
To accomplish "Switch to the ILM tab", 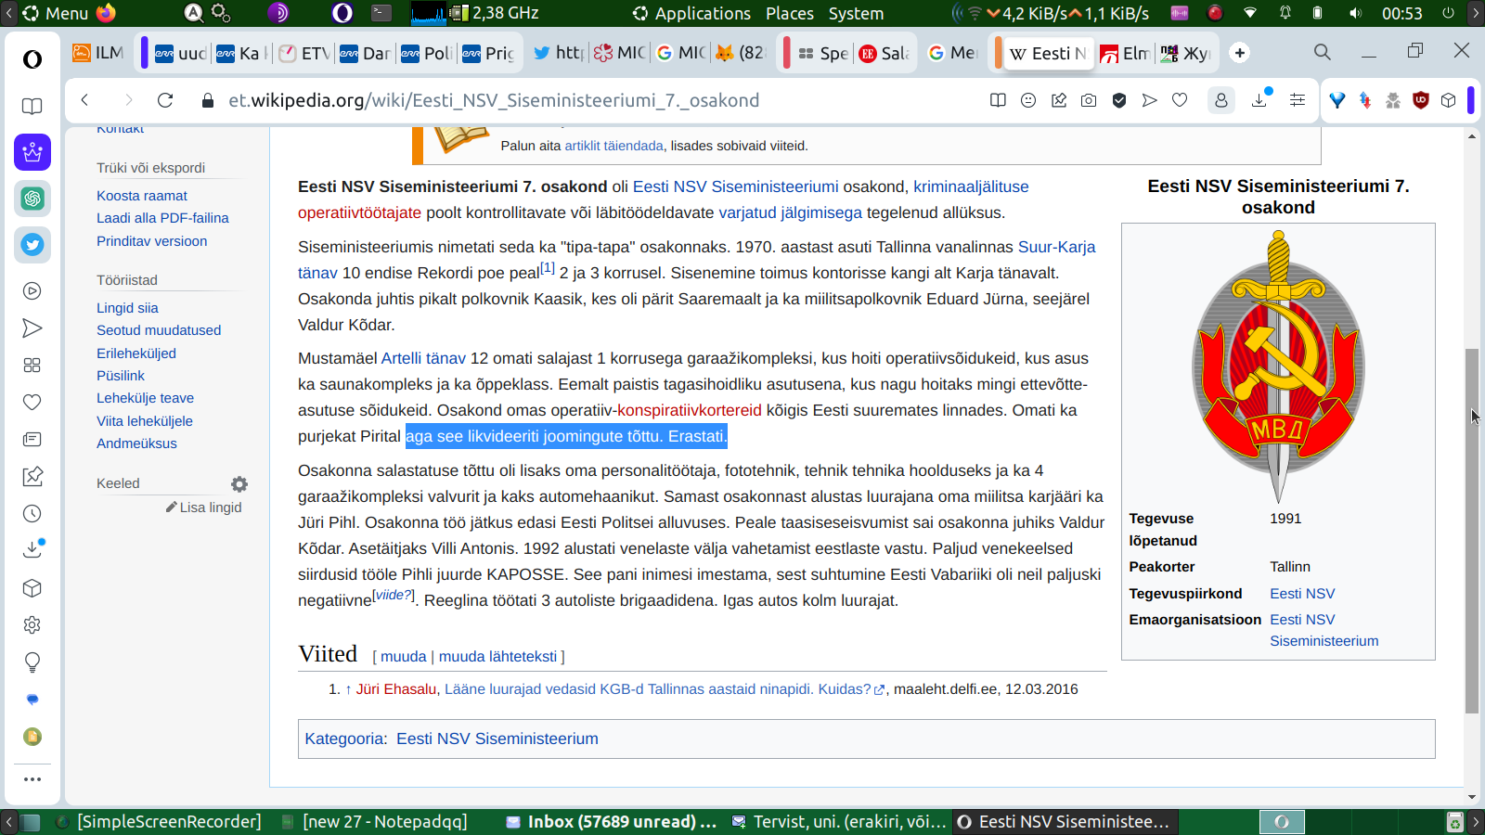I will point(99,53).
